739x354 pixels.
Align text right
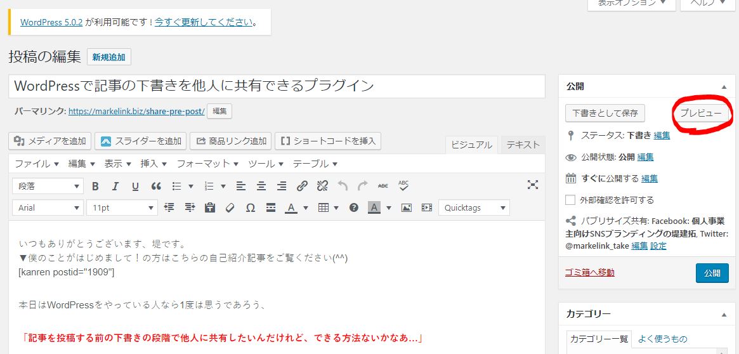coord(282,186)
